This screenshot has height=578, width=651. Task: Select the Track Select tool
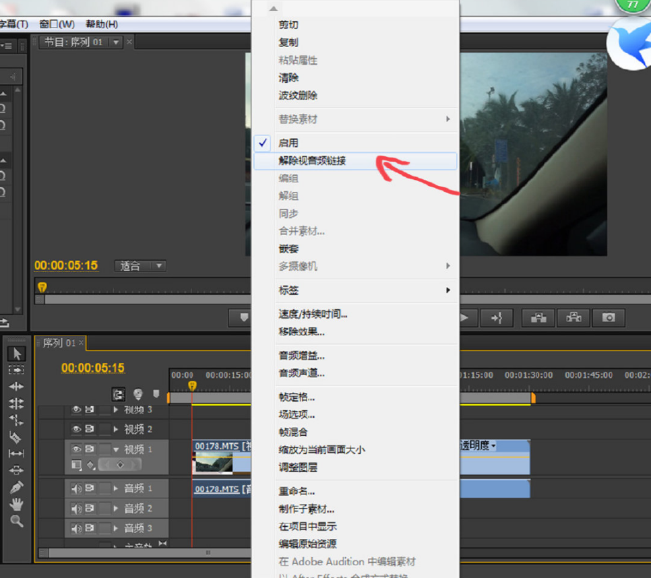17,370
